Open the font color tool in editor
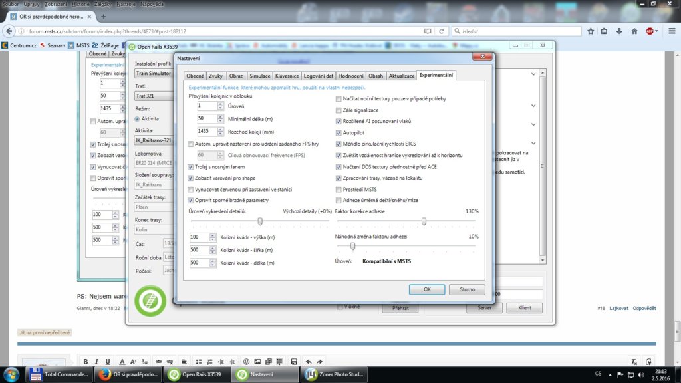The height and width of the screenshot is (383, 681). pos(122,361)
